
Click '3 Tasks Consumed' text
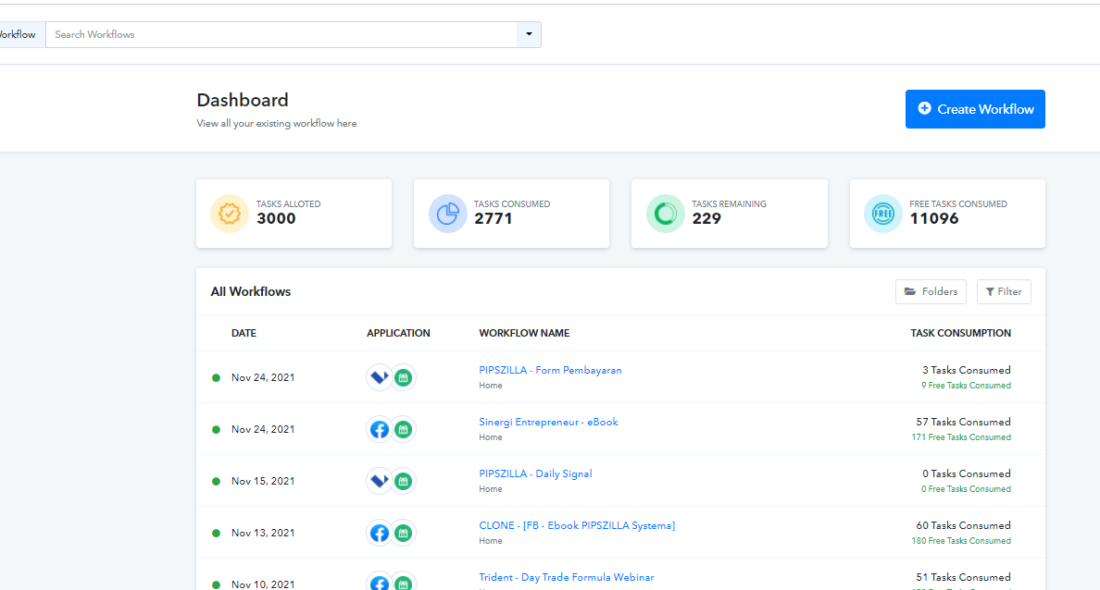tap(967, 370)
